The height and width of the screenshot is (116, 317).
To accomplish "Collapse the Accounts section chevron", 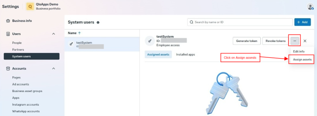I will pos(54,69).
